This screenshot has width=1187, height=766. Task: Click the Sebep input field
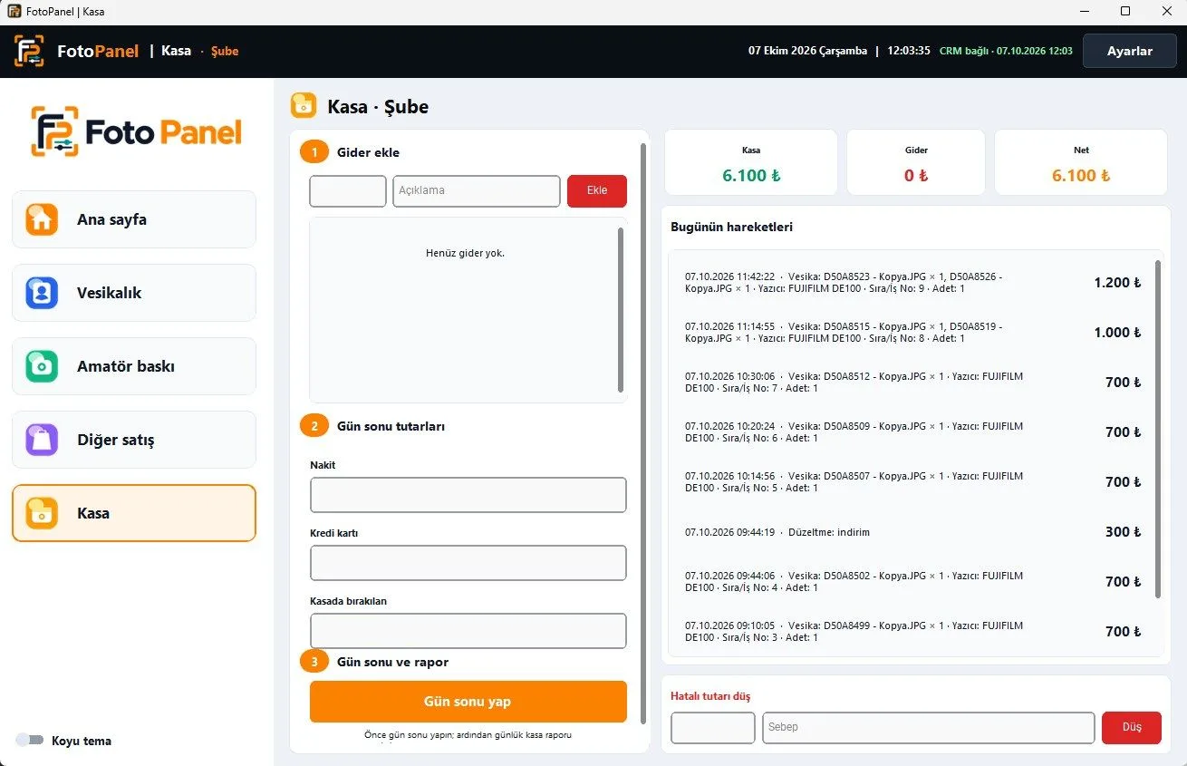pos(929,728)
